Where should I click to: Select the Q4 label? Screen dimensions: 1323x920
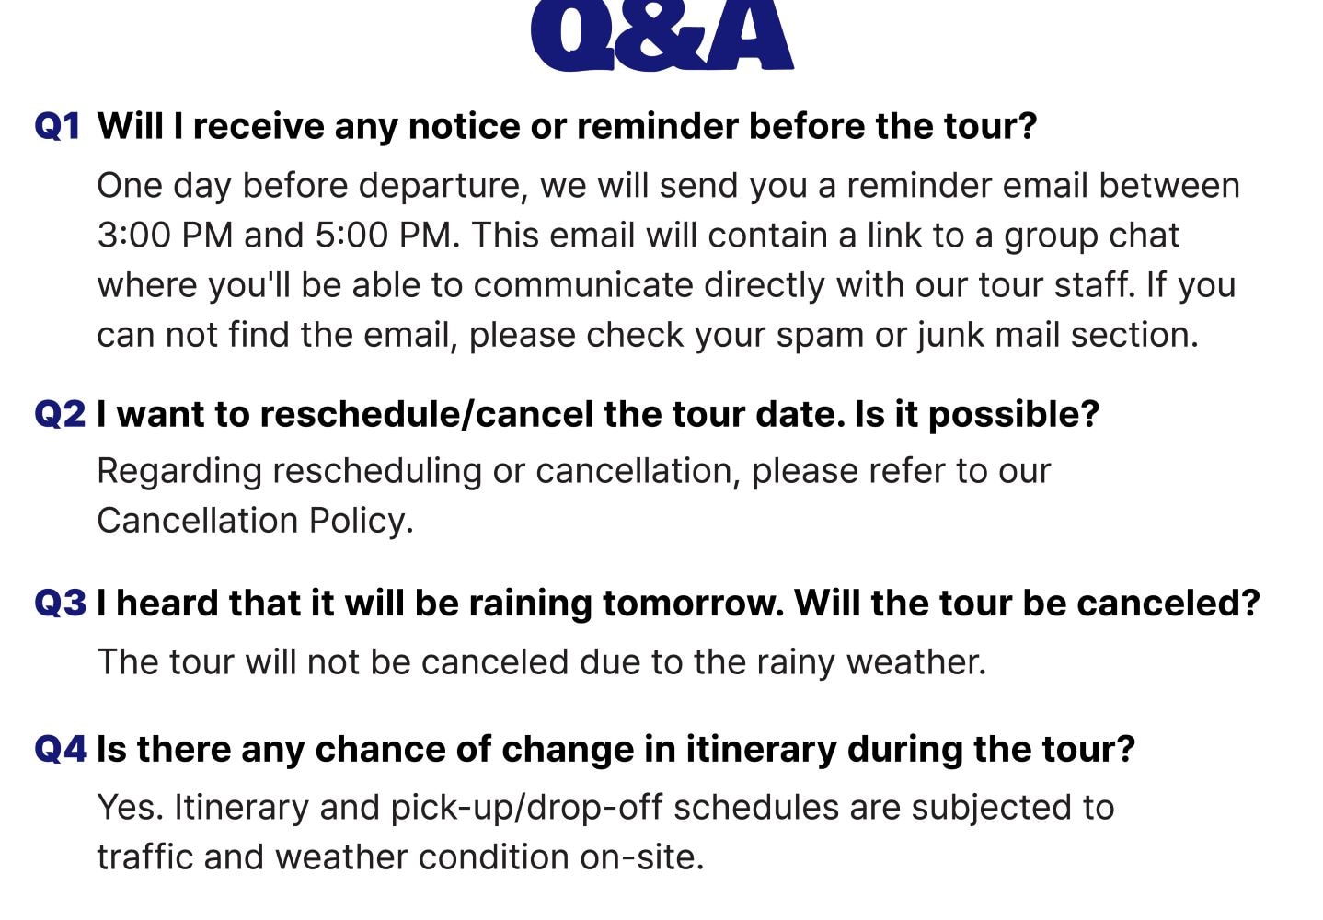click(61, 749)
